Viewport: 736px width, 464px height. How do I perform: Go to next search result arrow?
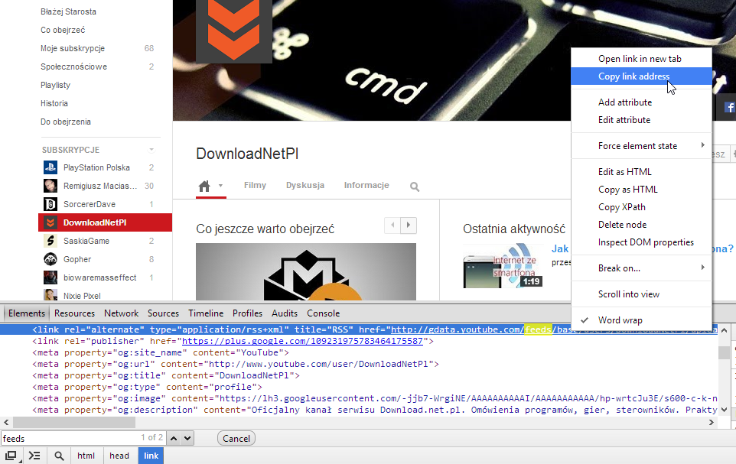[x=187, y=438]
